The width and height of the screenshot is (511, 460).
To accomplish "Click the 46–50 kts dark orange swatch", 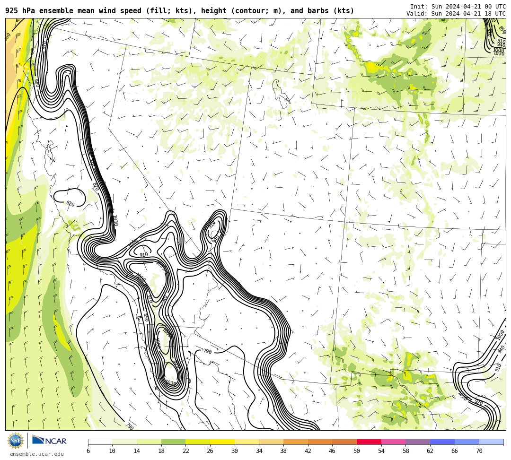I will (x=344, y=442).
